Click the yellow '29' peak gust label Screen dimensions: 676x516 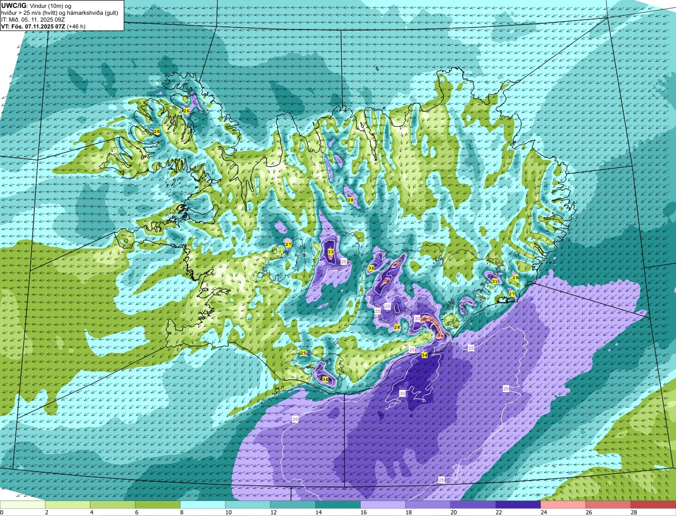pyautogui.click(x=515, y=277)
